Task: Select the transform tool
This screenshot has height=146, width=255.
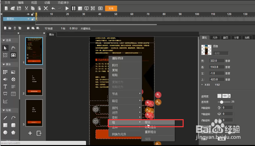Action: (x=5, y=55)
